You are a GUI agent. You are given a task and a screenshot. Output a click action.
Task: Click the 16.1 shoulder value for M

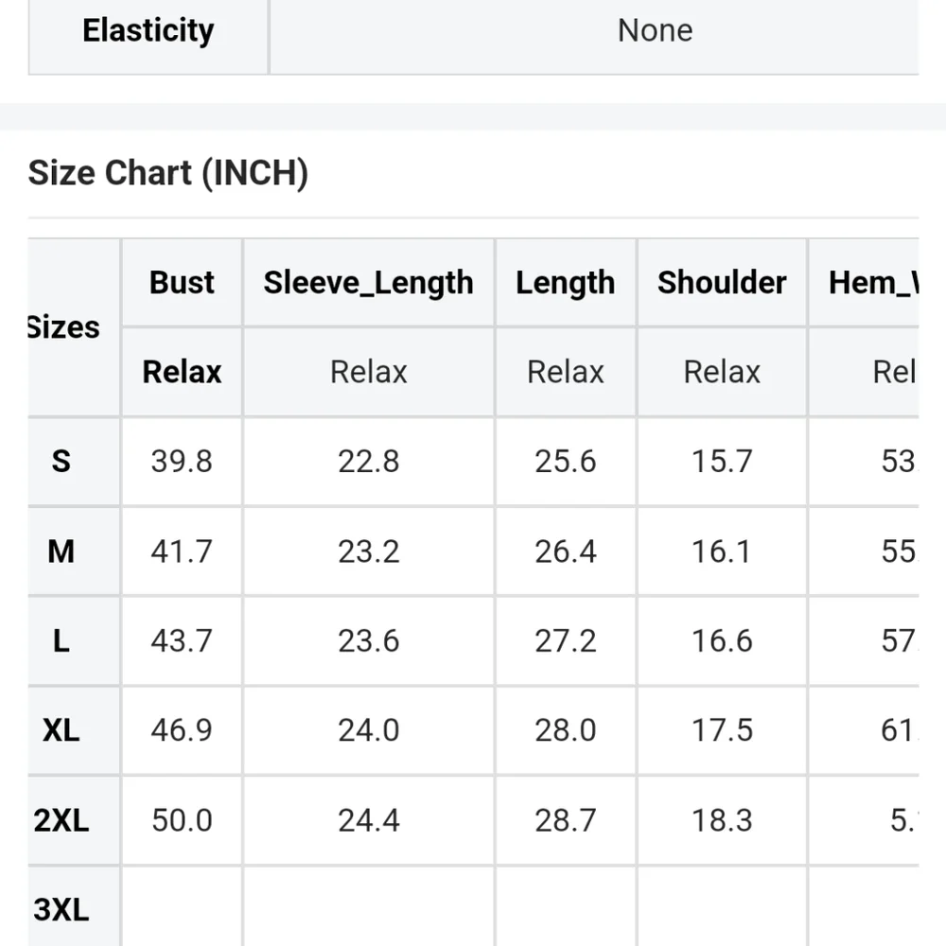point(722,551)
